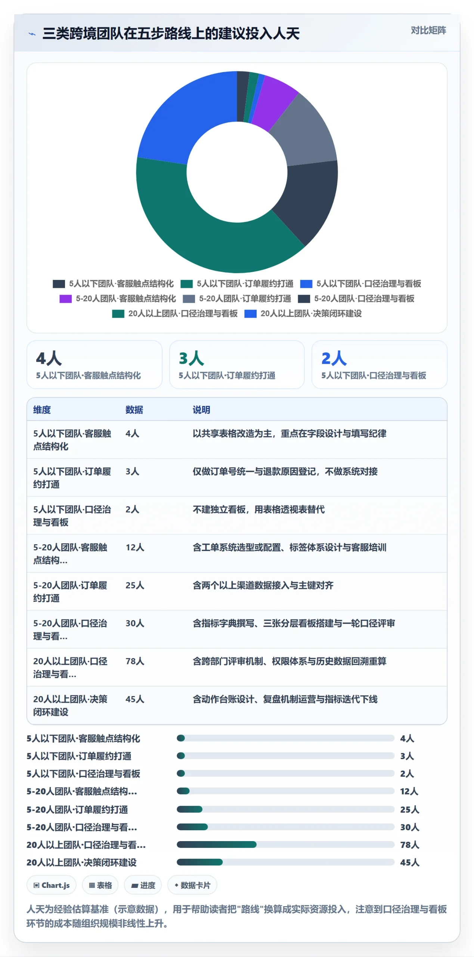Toggle legend swatch 5-20人团队·口径治理与看板
Screen dimensions: 474x957
point(304,299)
